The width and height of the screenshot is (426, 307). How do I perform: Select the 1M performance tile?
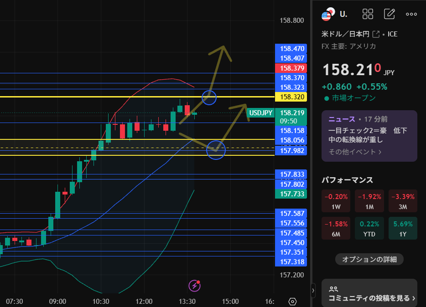pyautogui.click(x=369, y=201)
